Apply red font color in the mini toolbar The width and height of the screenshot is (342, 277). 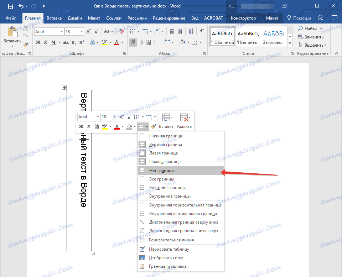[116, 126]
